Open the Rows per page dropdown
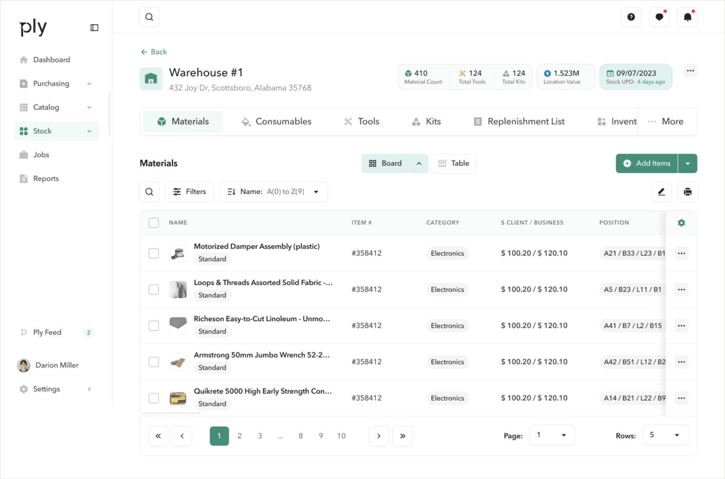The width and height of the screenshot is (725, 479). [x=665, y=435]
